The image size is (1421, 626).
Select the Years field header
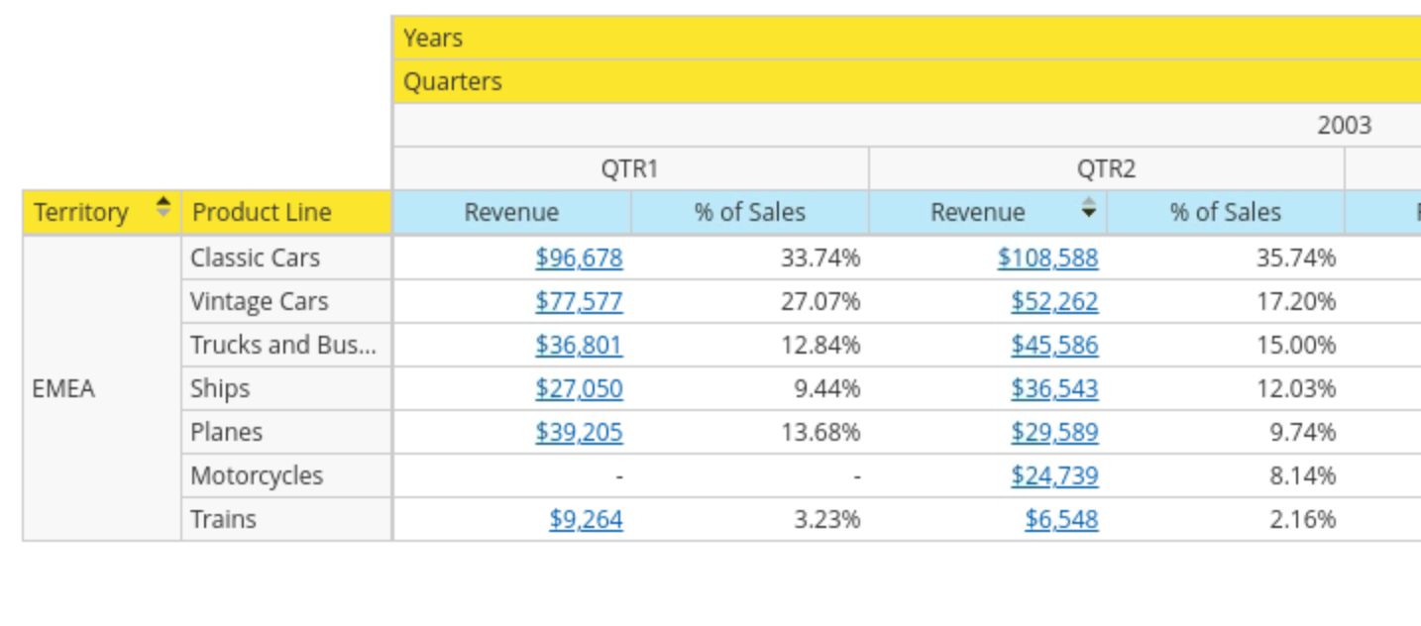tap(433, 39)
